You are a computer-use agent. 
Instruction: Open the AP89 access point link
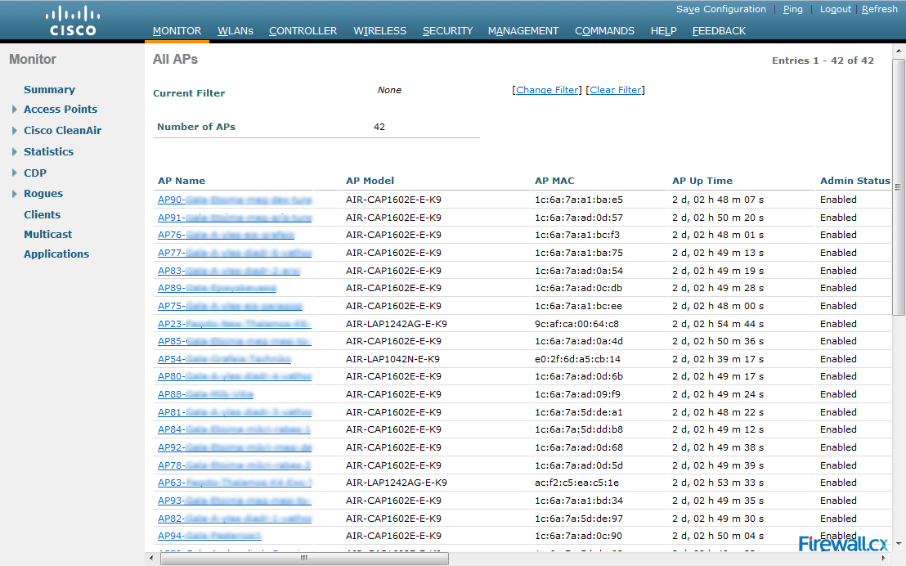coord(217,289)
